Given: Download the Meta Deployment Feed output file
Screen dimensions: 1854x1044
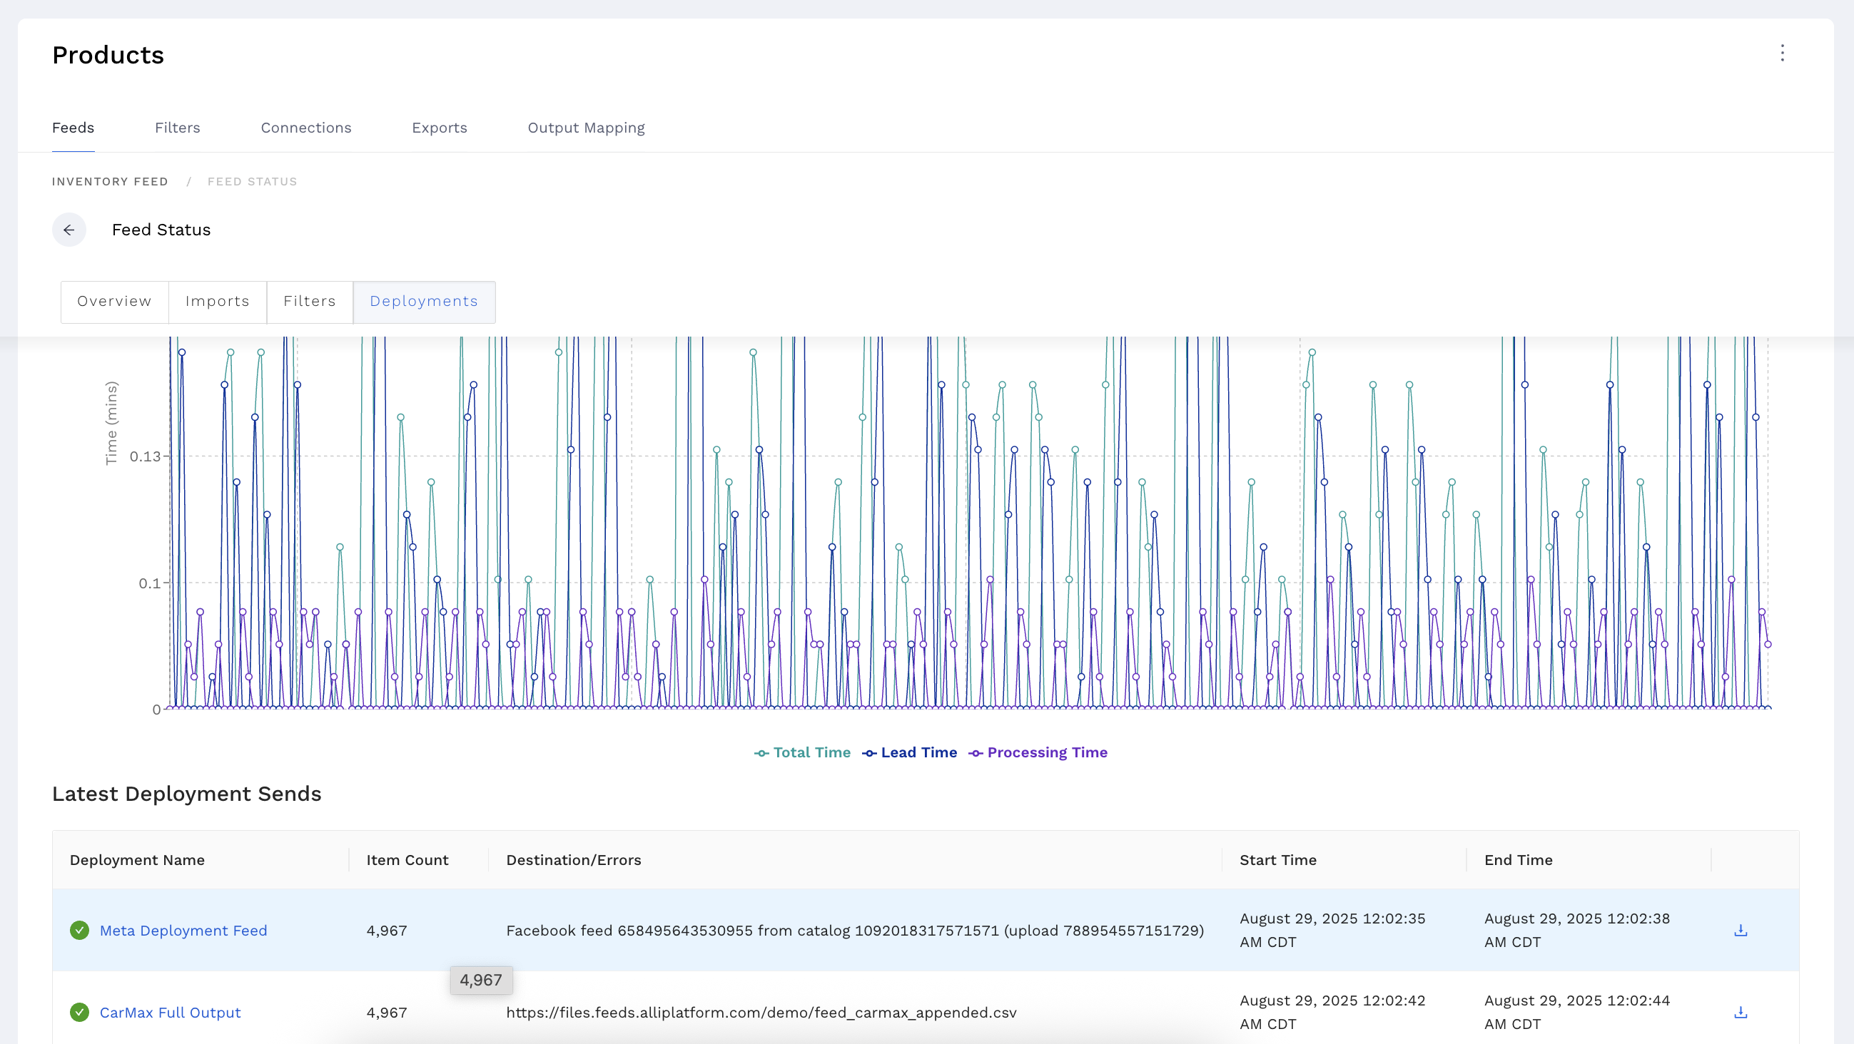Looking at the screenshot, I should pyautogui.click(x=1741, y=930).
